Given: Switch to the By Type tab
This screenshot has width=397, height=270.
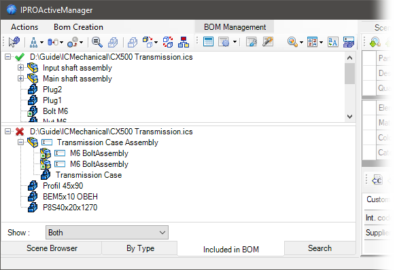Looking at the screenshot, I should pos(140,248).
